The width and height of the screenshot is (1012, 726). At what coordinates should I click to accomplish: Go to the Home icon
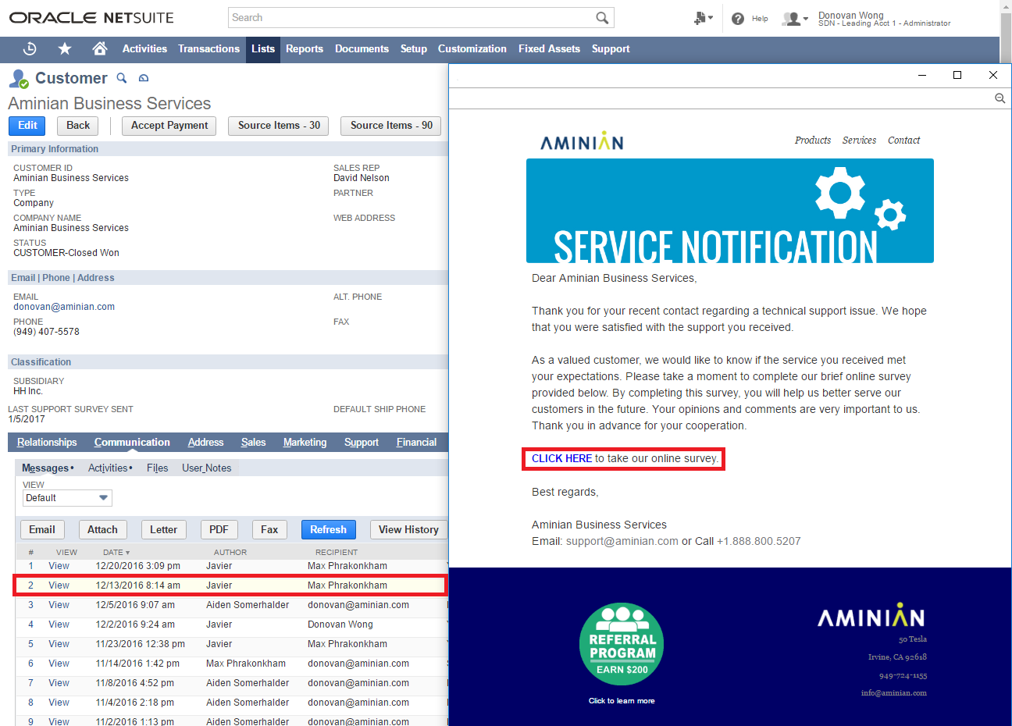point(99,48)
